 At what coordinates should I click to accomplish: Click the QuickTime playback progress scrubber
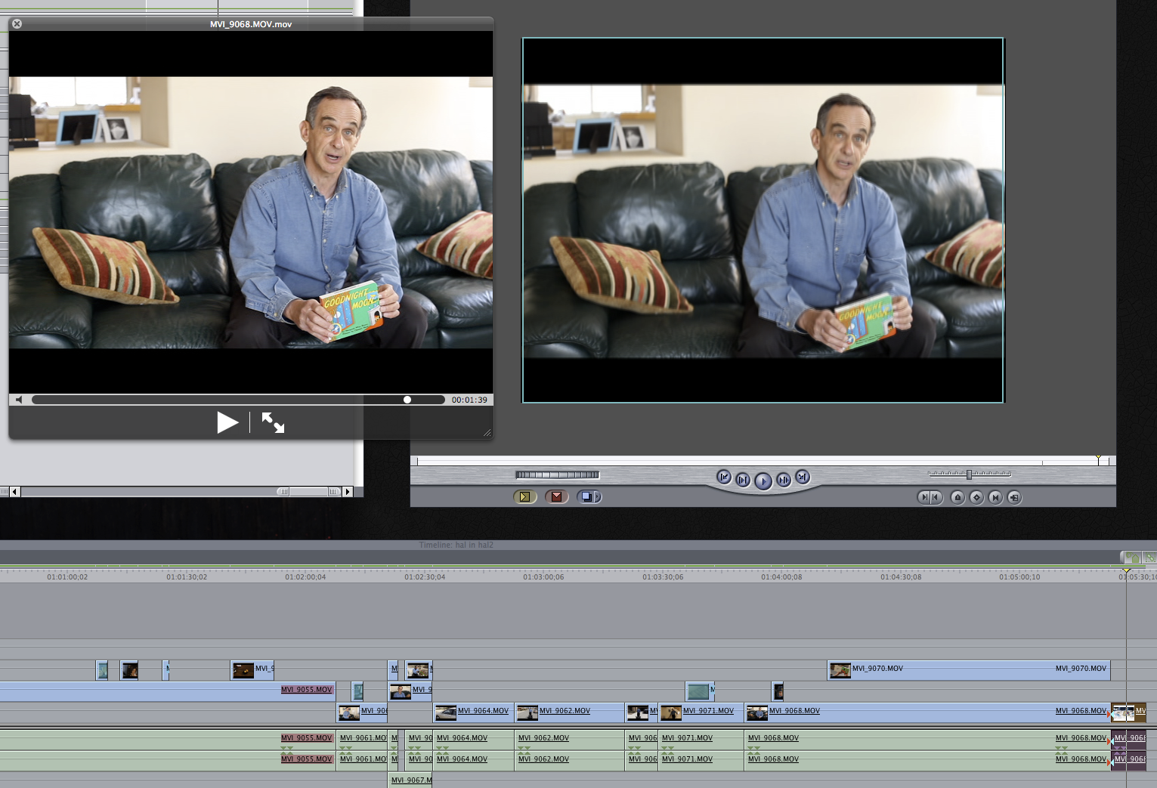click(407, 400)
